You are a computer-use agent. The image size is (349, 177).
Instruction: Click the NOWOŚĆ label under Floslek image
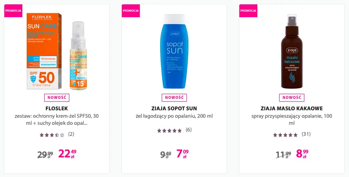pos(57,97)
